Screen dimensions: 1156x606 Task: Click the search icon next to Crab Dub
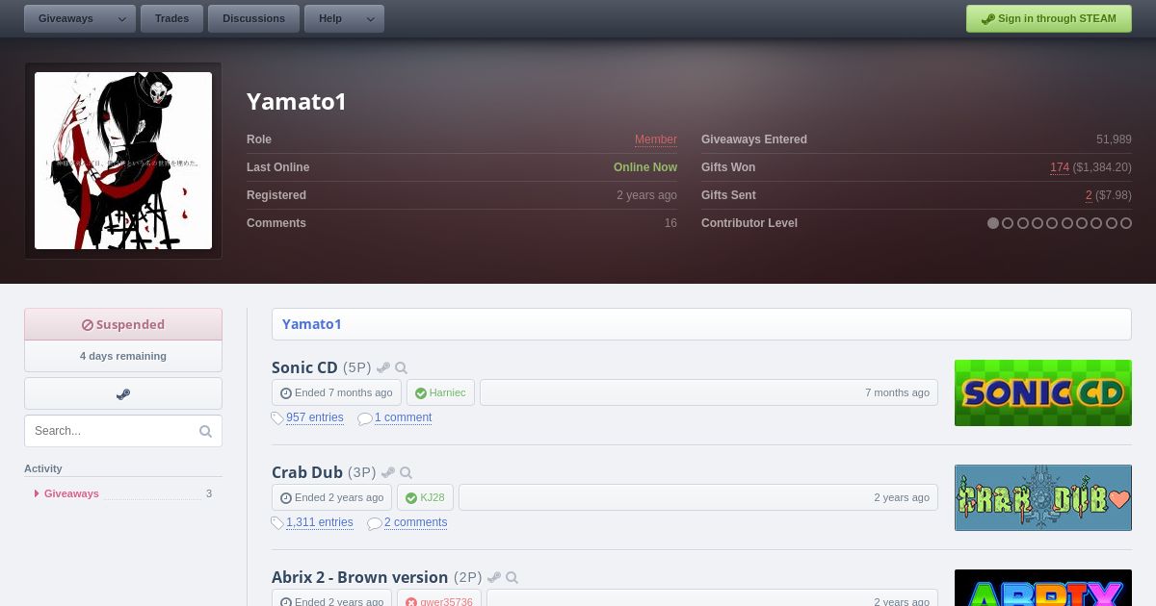(x=407, y=472)
